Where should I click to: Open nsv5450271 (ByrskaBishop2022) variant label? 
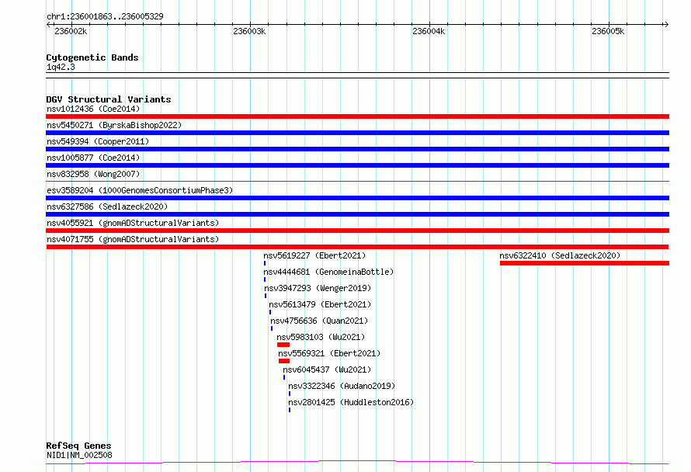coord(114,125)
